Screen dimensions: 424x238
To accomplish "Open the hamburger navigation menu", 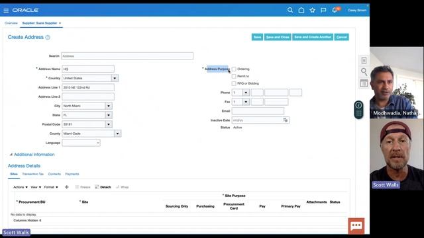I will [6, 11].
